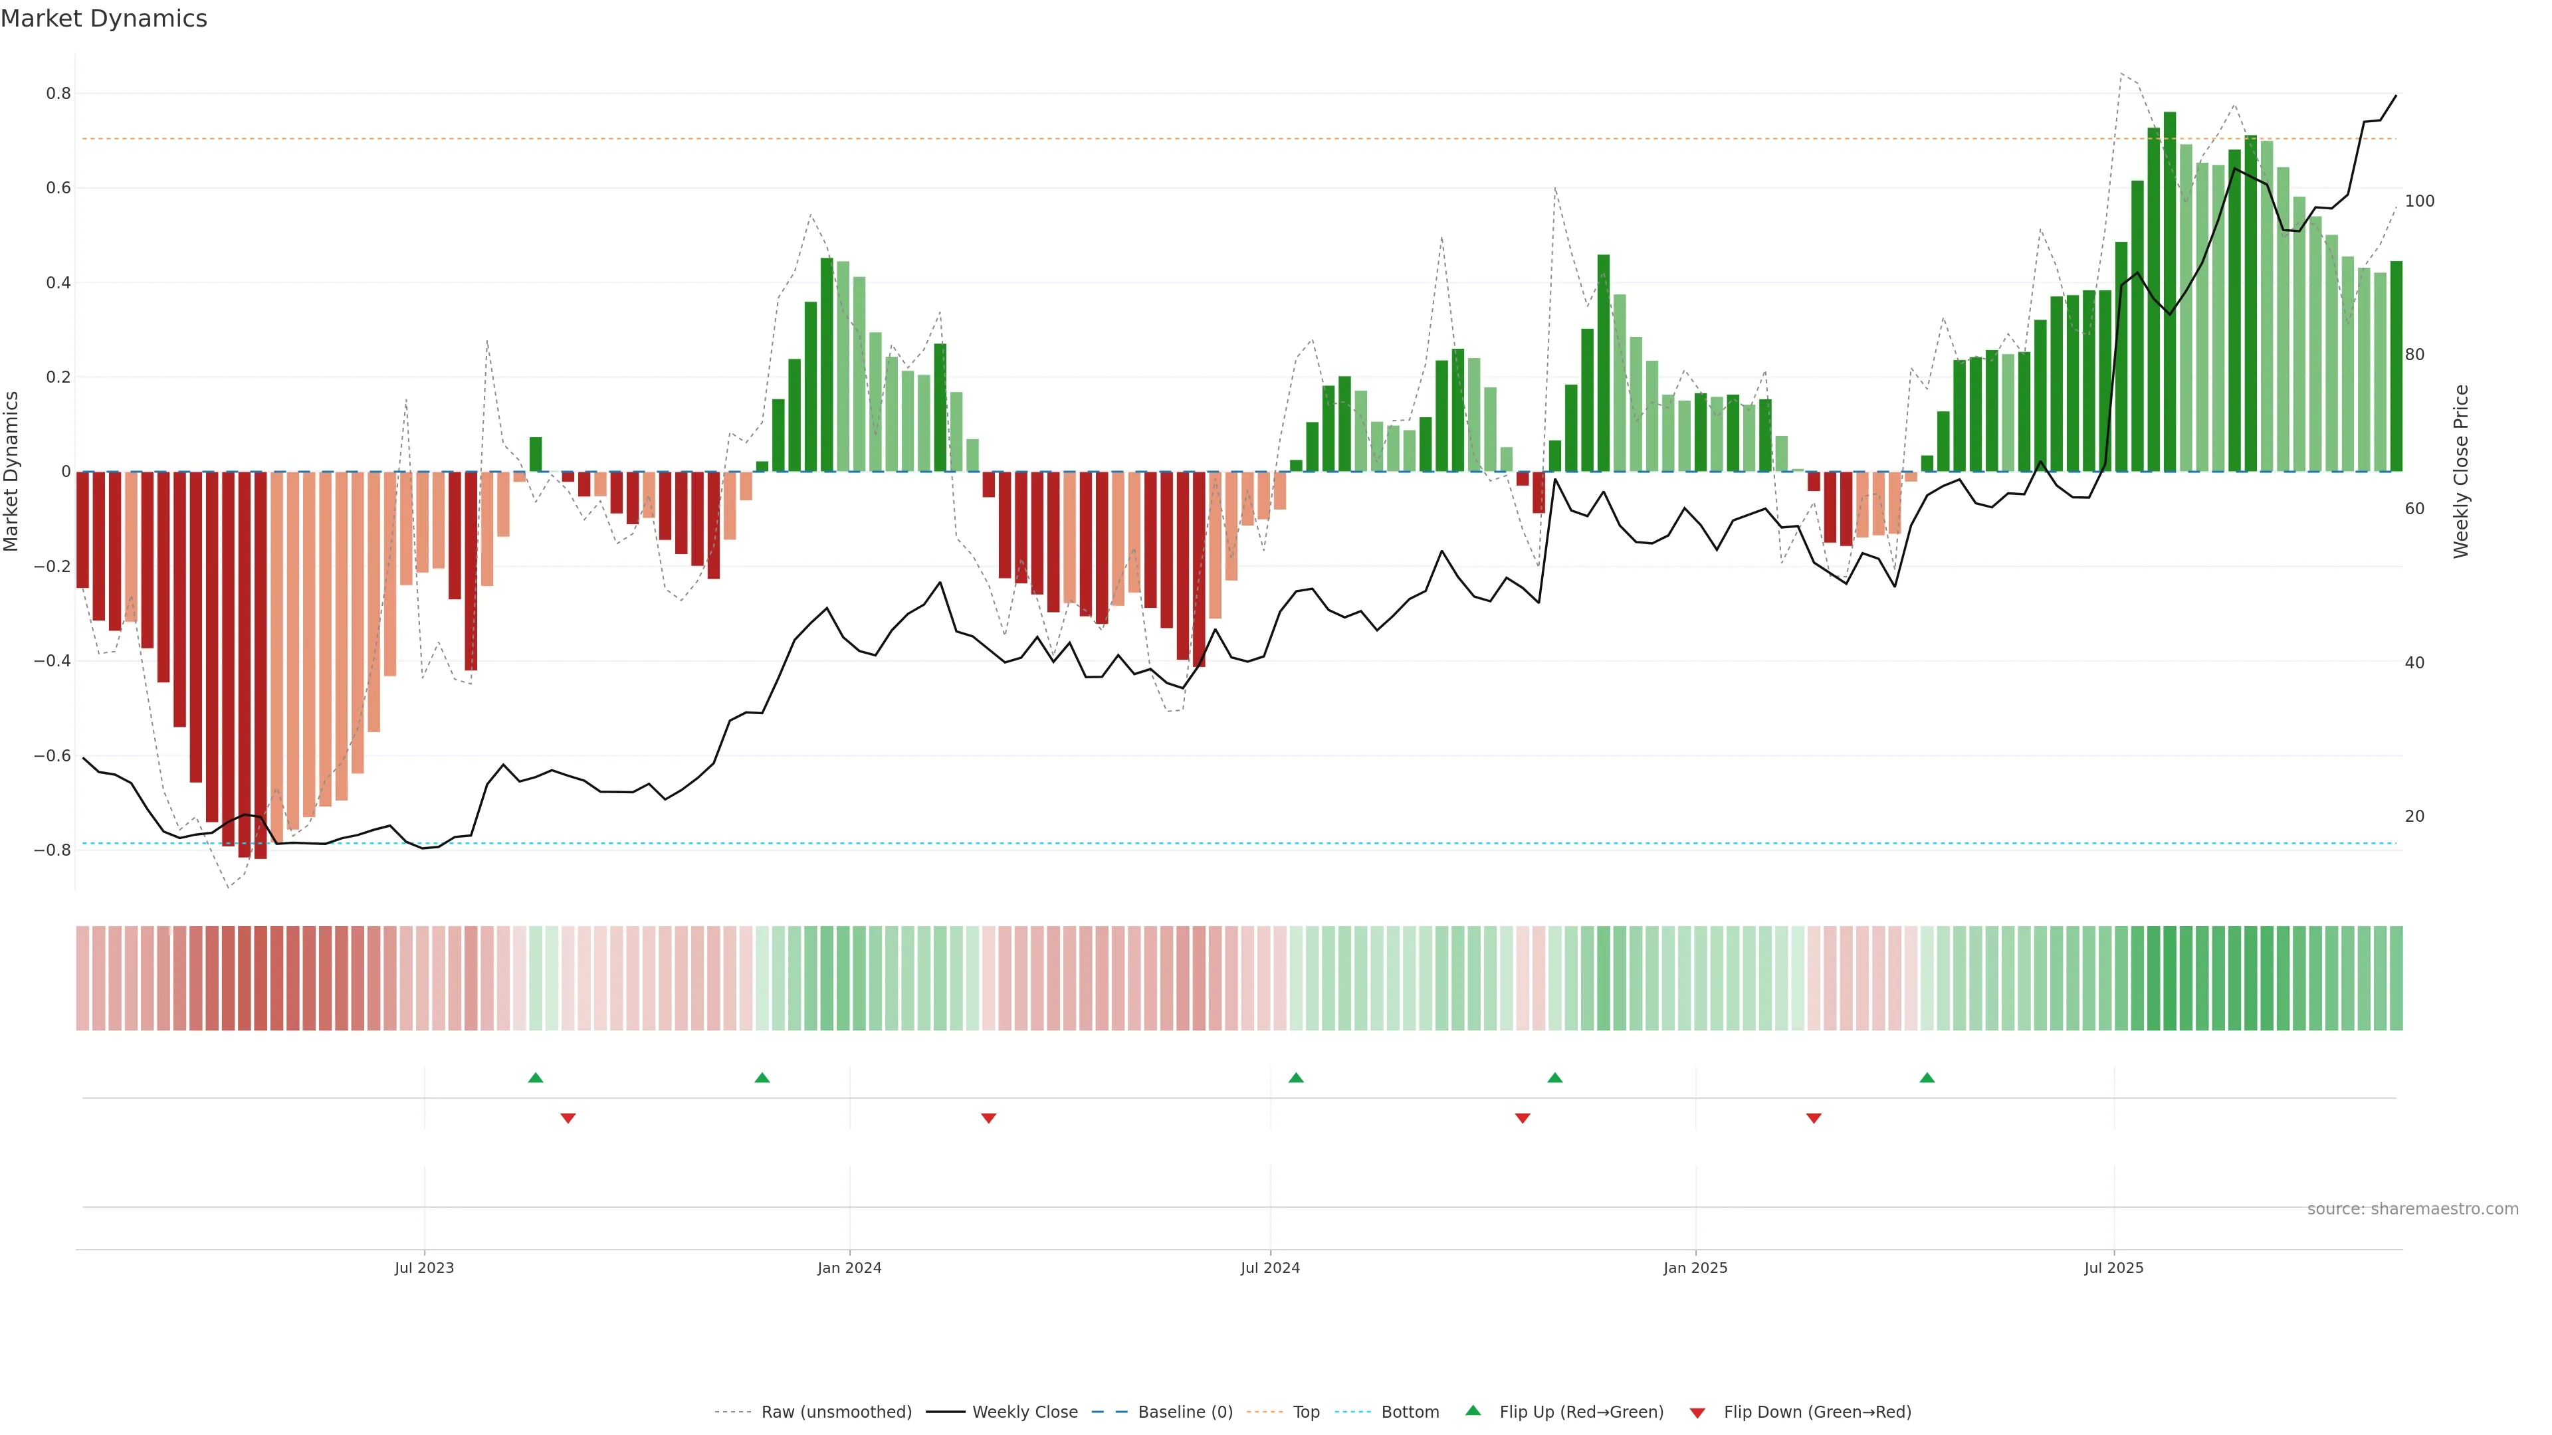Click the Market Dynamics chart title
Viewport: 2552px width, 1435px height.
104,19
